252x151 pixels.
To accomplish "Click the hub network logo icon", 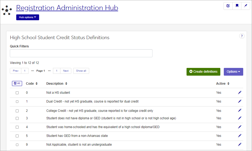I will (x=7, y=10).
